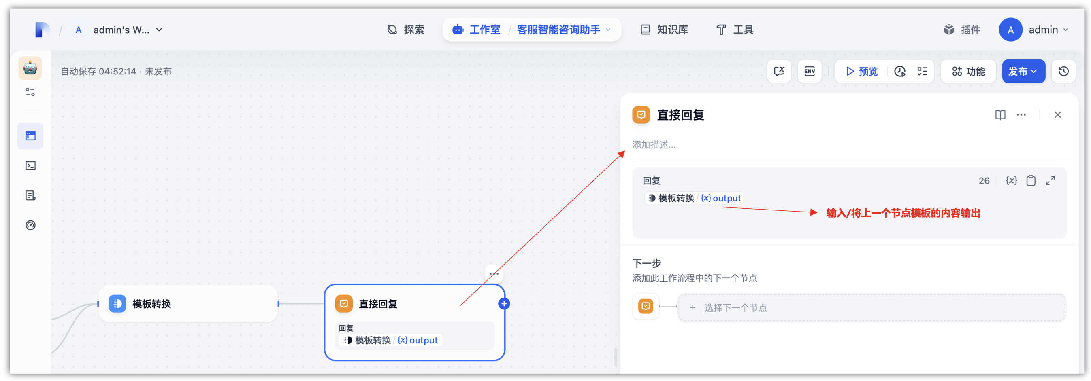Switch to the 知识库 tab
This screenshot has height=381, width=1091.
click(x=673, y=30)
